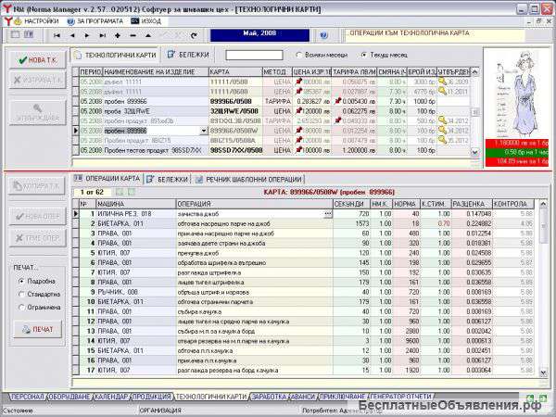The height and width of the screenshot is (417, 556).
Task: Click the ТРИЕ ОПЕР. button
Action: (38, 238)
